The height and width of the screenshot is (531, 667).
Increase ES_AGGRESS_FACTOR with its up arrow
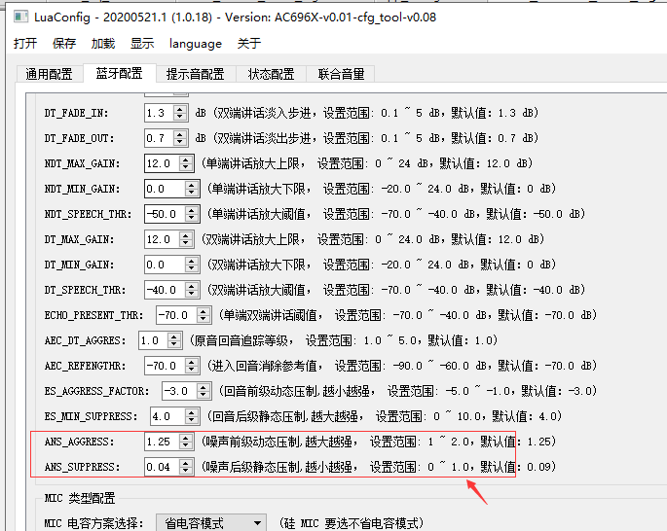pyautogui.click(x=204, y=386)
